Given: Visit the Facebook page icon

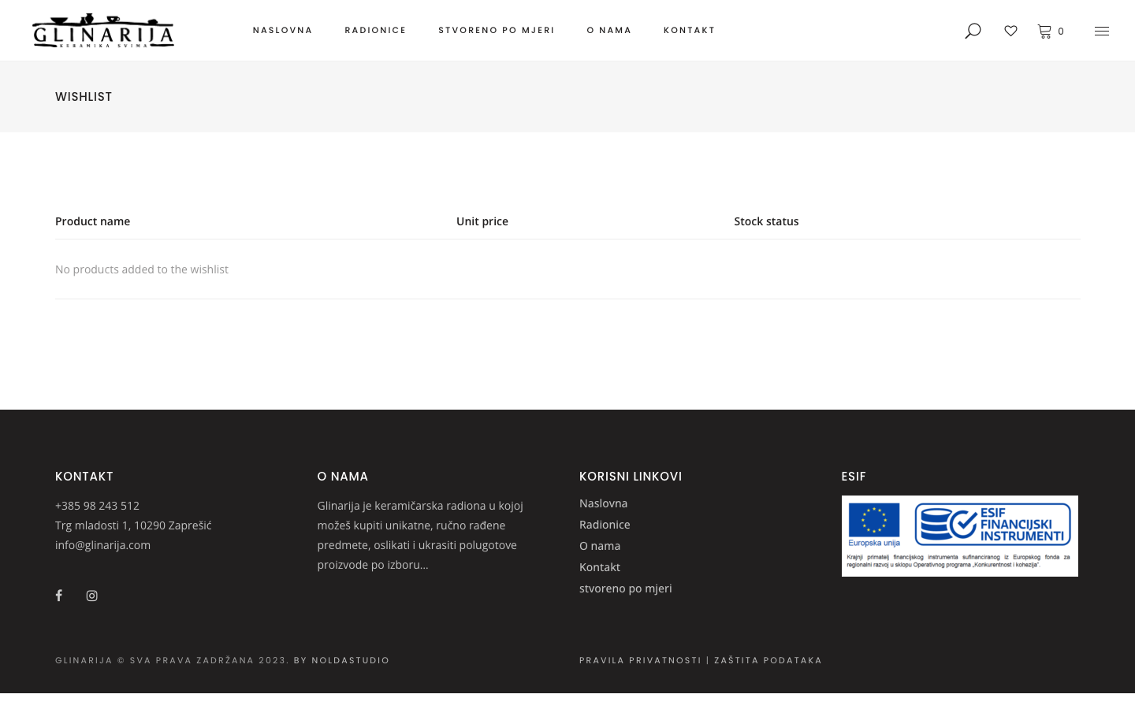Looking at the screenshot, I should 59,596.
